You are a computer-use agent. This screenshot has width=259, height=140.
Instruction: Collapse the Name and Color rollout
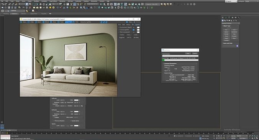[x=228, y=43]
